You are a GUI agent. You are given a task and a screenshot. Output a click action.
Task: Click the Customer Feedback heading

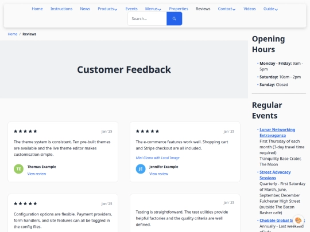(x=124, y=69)
